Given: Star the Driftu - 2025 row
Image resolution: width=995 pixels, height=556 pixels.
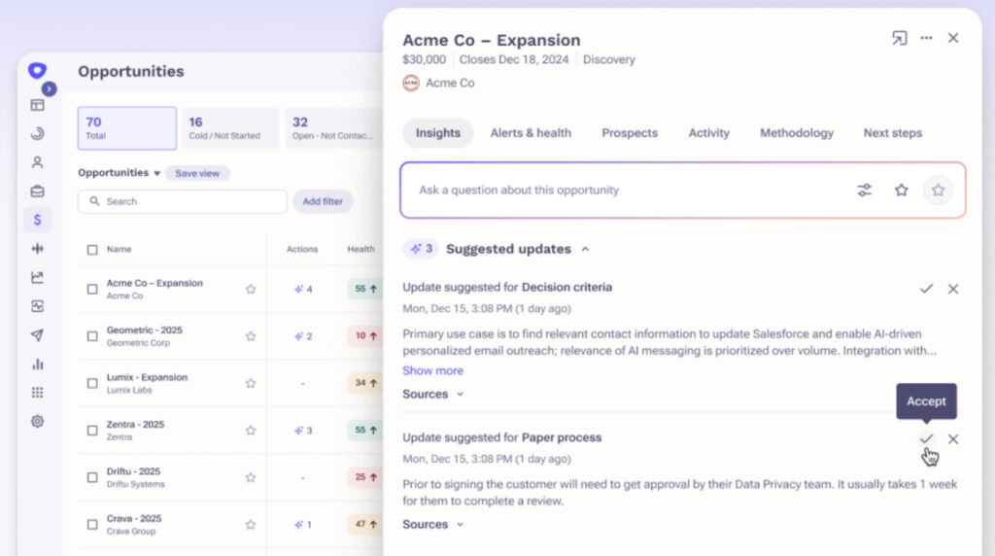Looking at the screenshot, I should (x=251, y=476).
